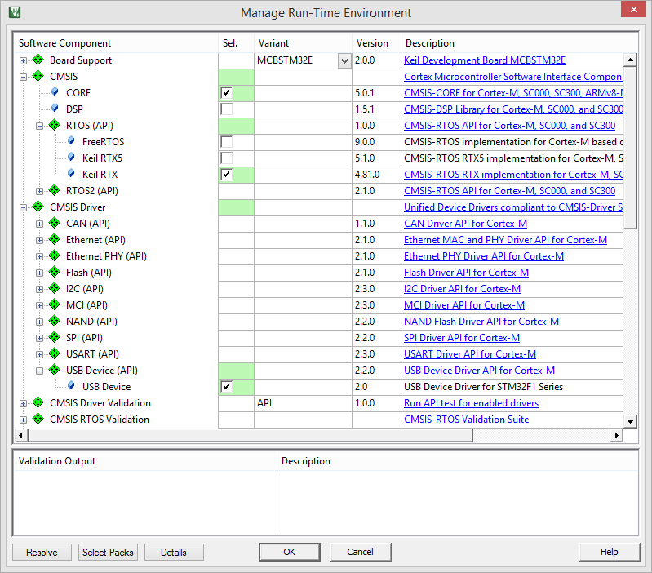Open USB Device Driver API link

tap(479, 371)
